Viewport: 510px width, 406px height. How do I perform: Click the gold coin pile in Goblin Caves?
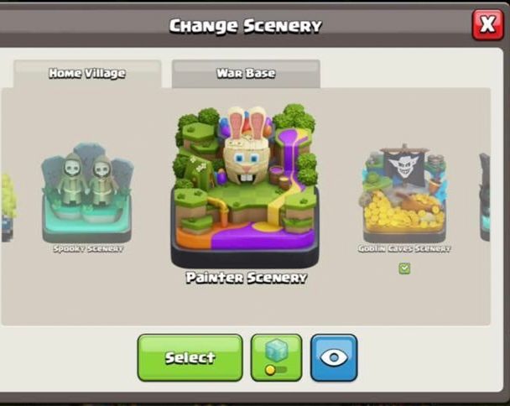pos(403,211)
